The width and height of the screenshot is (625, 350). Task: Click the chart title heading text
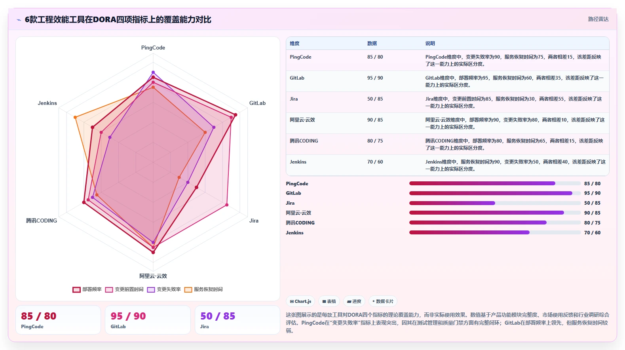118,20
